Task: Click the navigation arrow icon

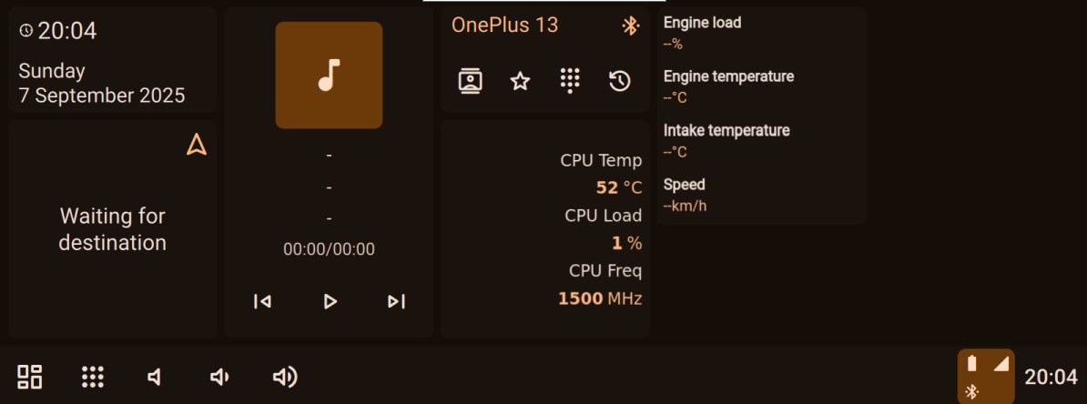Action: pos(197,144)
